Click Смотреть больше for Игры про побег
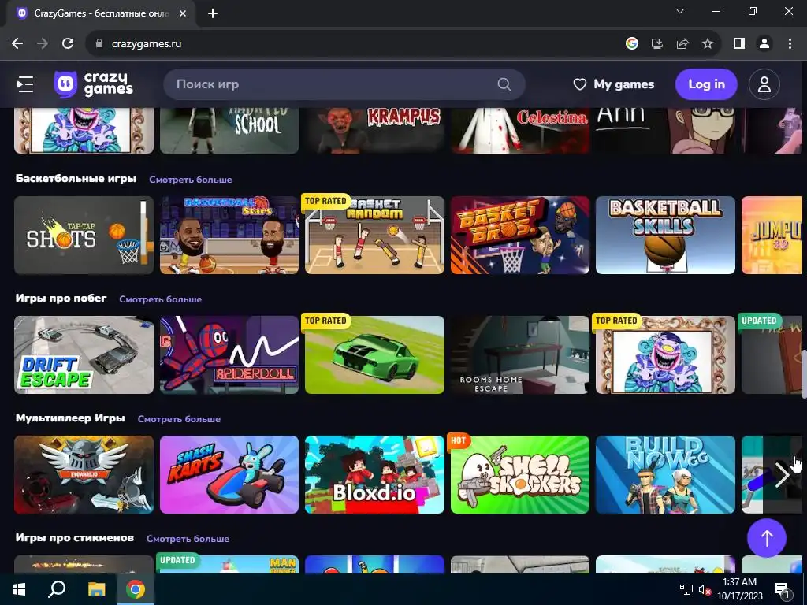Image resolution: width=807 pixels, height=605 pixels. 161,299
